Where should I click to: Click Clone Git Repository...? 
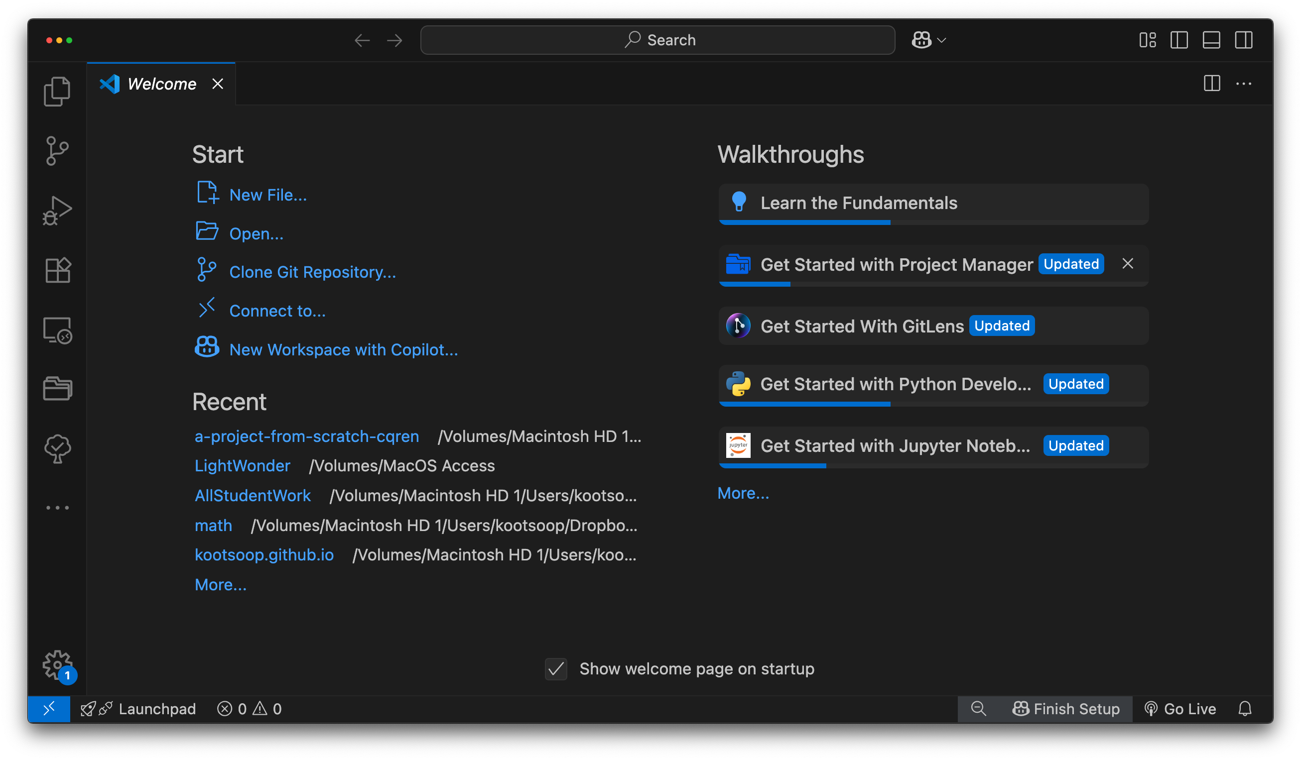[x=312, y=272]
